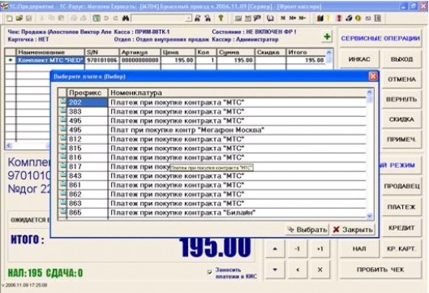Click the yellow round toolbar icon
Viewport: 429px width, 293px height.
click(358, 19)
